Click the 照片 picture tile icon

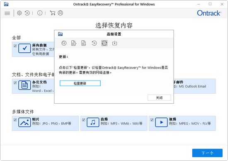click(x=24, y=122)
